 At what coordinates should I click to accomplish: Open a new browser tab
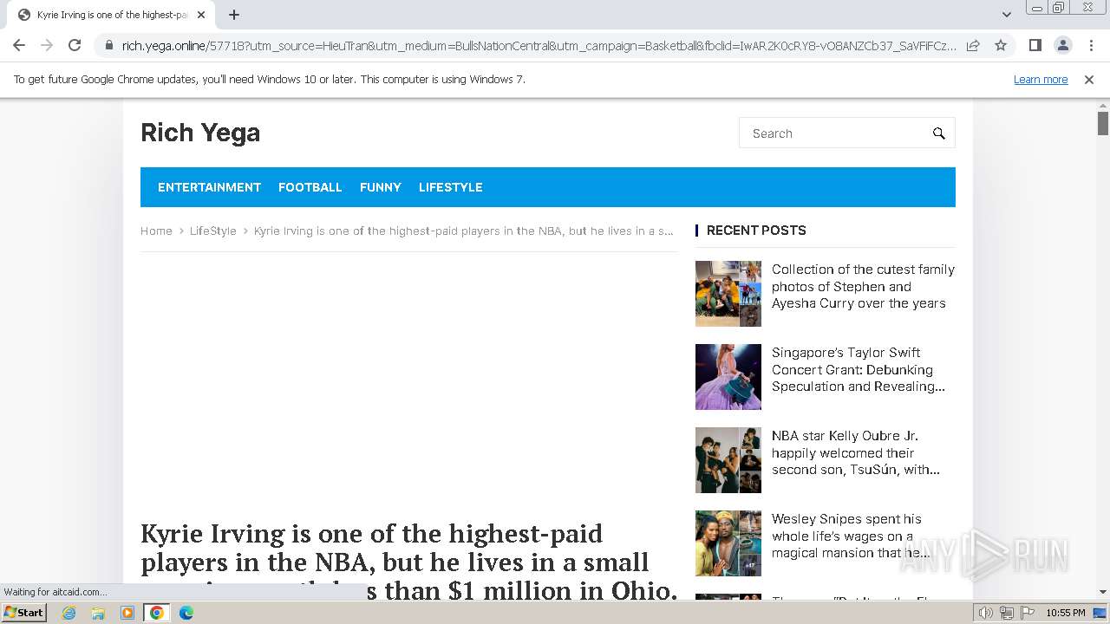[x=234, y=15]
